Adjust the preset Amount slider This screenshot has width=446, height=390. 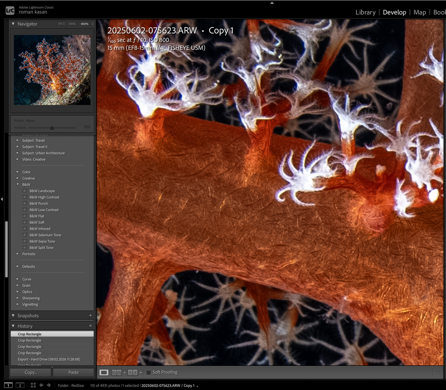click(52, 128)
